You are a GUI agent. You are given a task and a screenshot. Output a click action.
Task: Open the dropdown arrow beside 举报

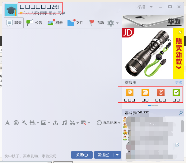pos(151,7)
